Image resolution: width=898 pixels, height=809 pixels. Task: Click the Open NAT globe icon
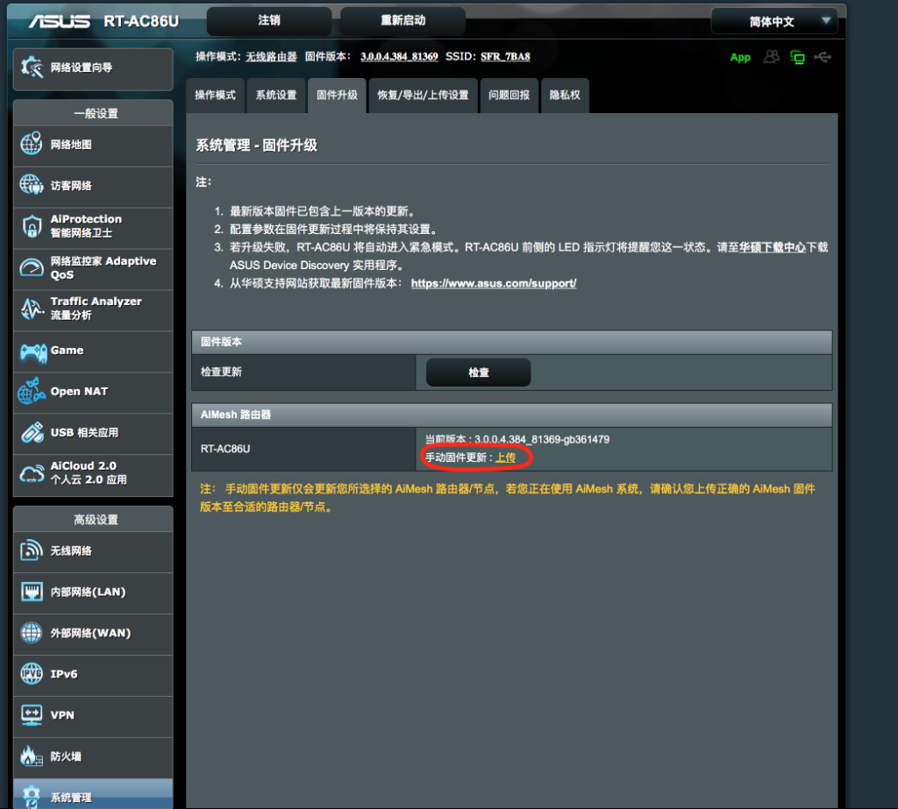32,392
